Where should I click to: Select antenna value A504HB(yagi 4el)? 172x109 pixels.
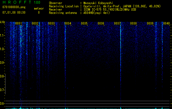97,13
